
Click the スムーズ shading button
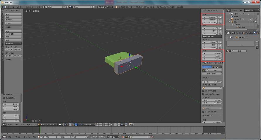click(9, 50)
